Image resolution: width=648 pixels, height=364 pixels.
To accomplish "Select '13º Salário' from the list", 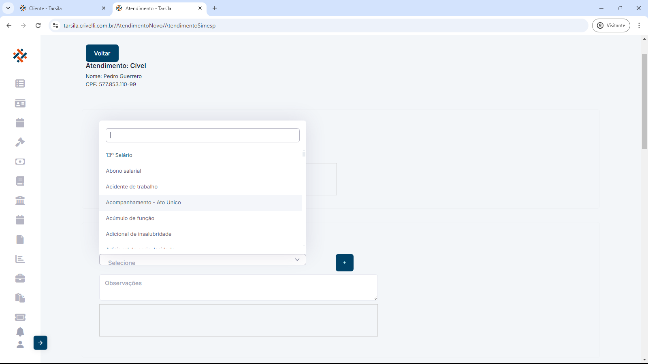I will click(119, 155).
